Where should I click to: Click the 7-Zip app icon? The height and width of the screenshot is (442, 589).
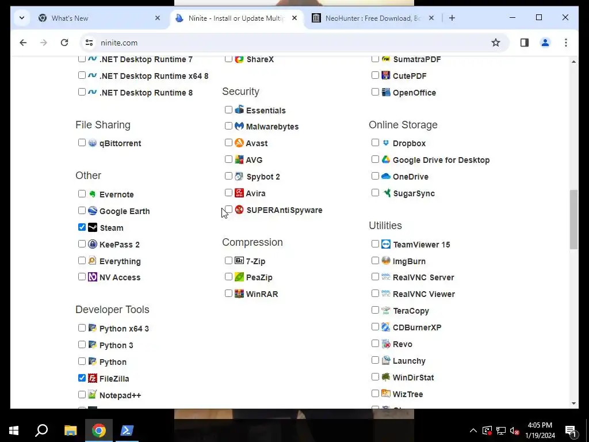click(x=239, y=261)
